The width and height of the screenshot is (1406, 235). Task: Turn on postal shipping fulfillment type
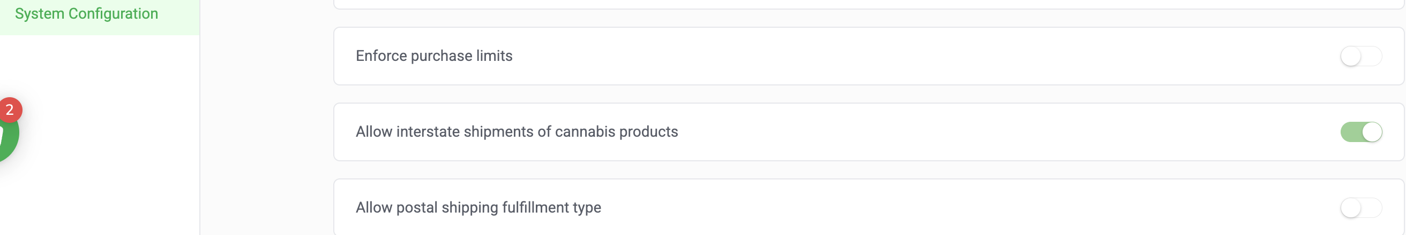coord(1360,208)
